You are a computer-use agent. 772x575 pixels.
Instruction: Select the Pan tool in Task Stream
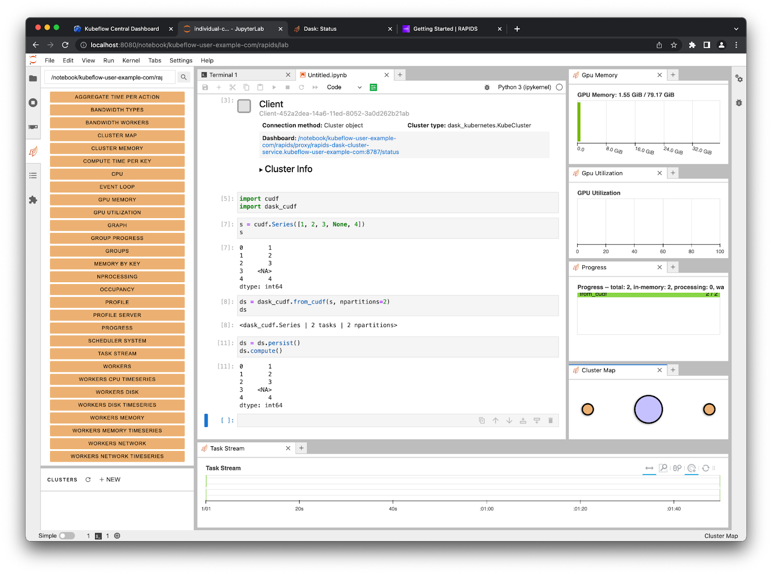click(x=649, y=468)
